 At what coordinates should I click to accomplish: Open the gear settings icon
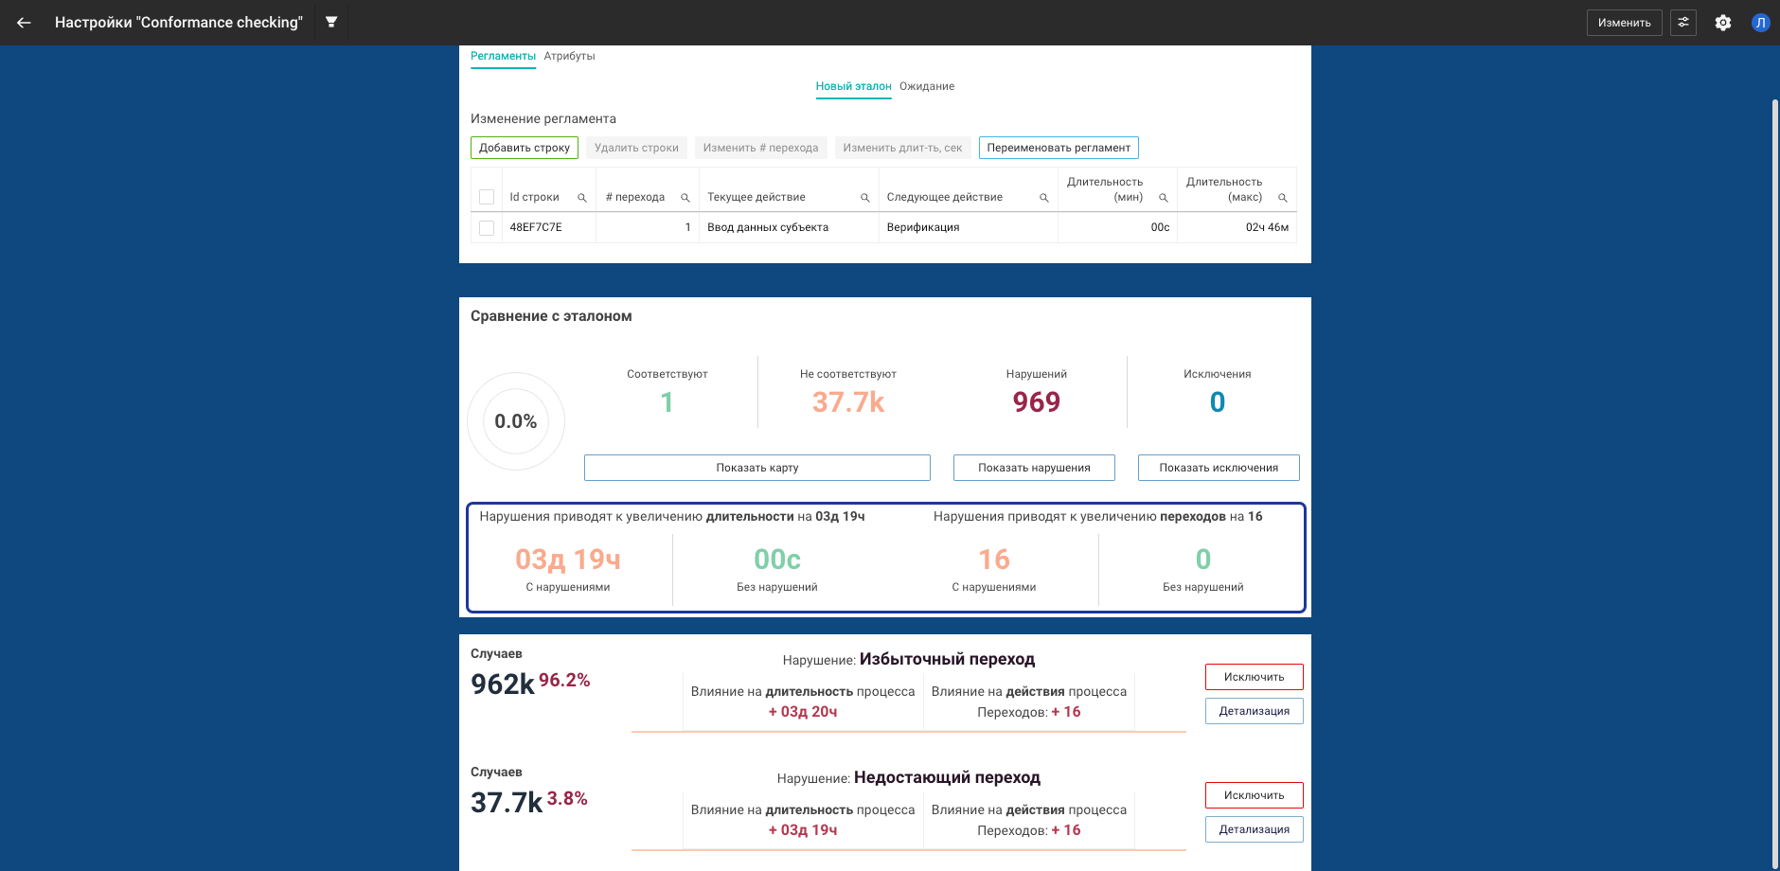coord(1723,23)
